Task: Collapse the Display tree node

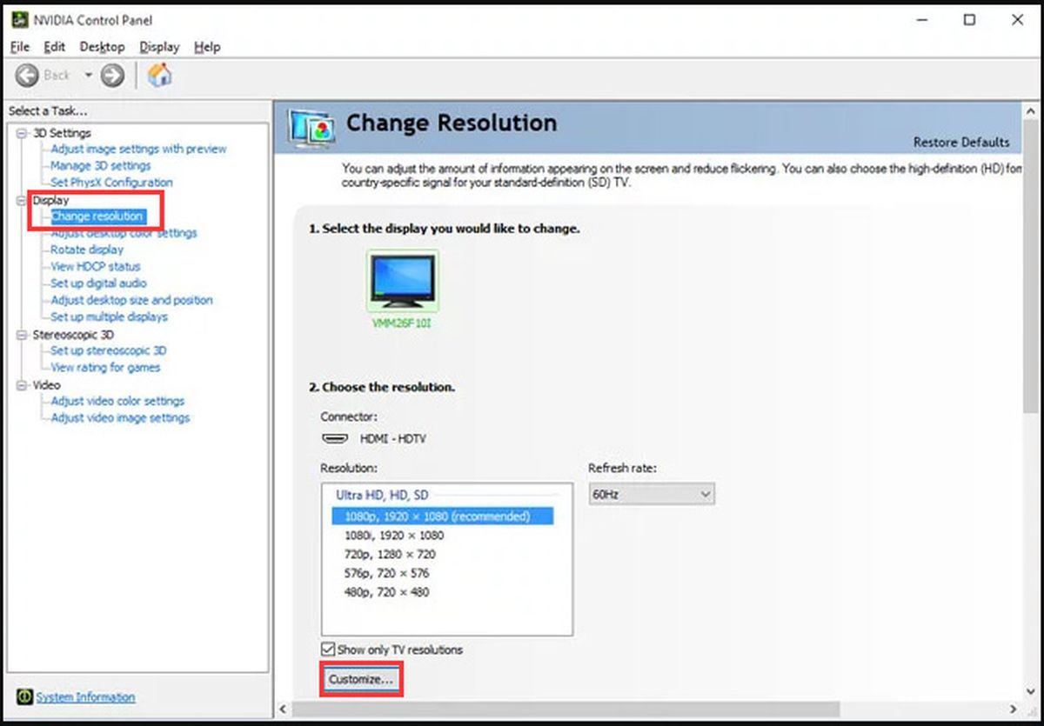Action: [23, 200]
